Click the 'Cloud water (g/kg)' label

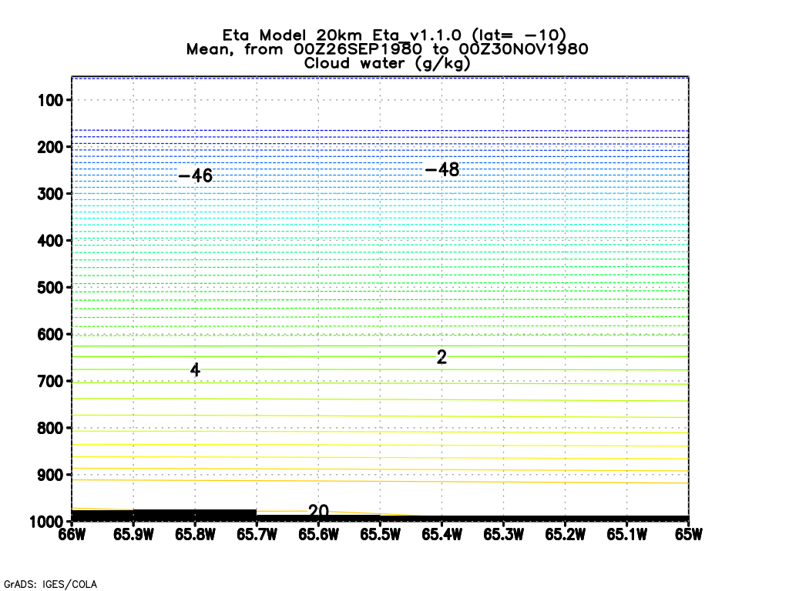coord(387,63)
